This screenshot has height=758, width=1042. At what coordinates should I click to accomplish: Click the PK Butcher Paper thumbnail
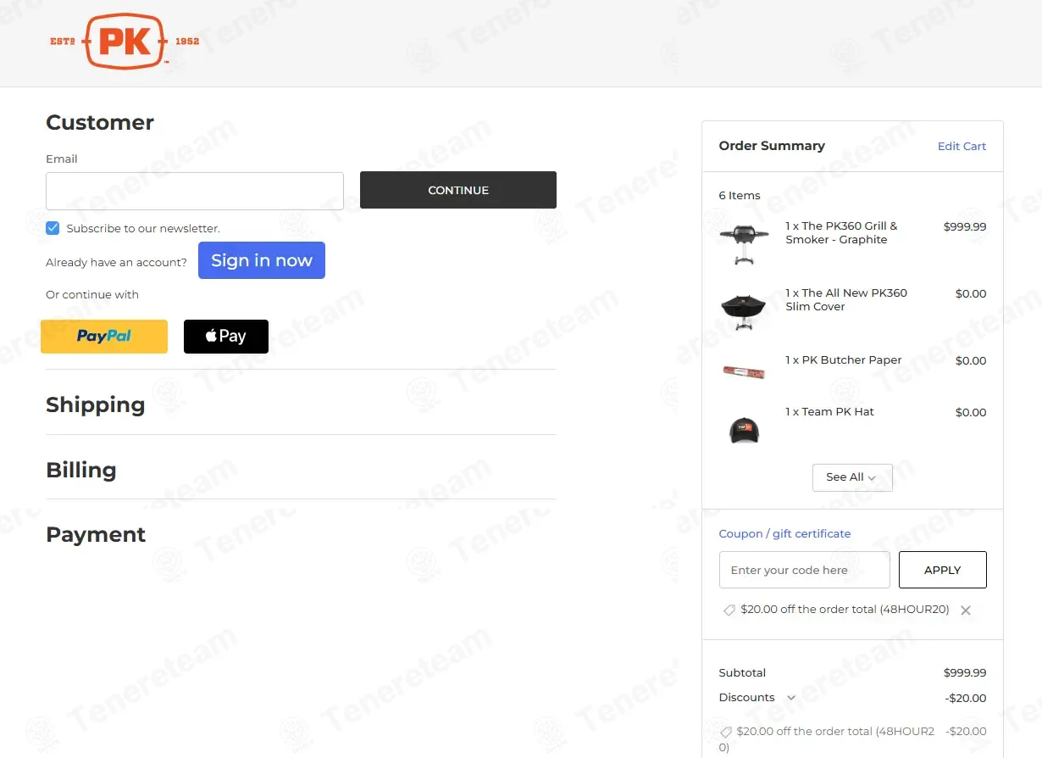(744, 371)
